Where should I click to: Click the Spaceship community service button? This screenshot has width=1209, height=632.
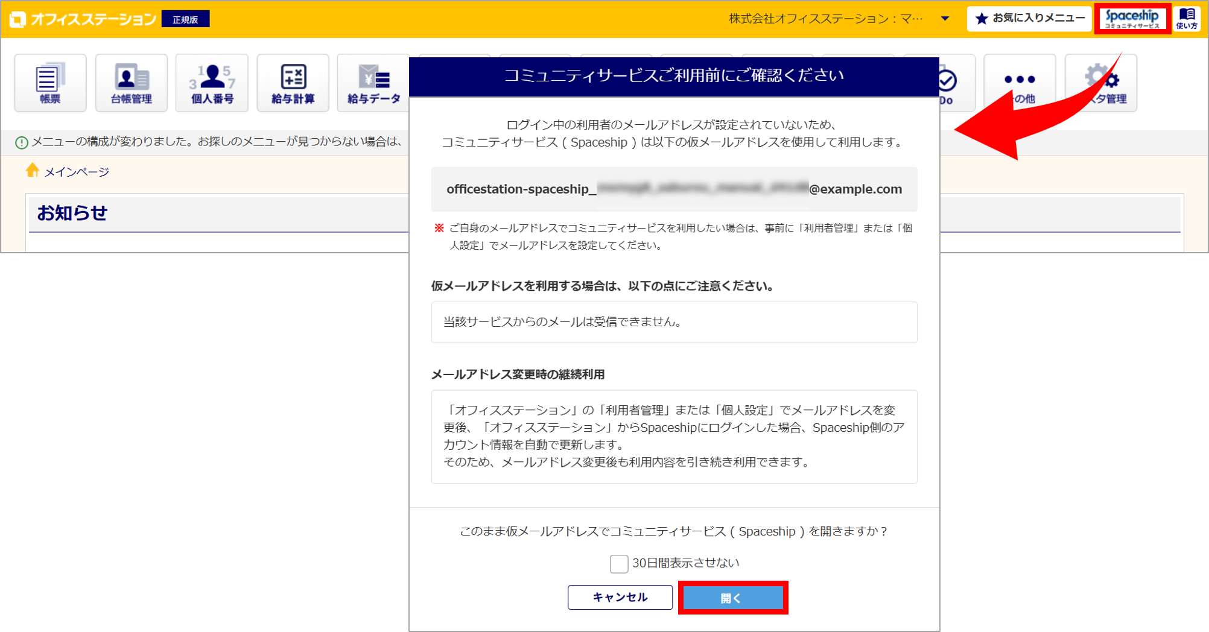1132,19
